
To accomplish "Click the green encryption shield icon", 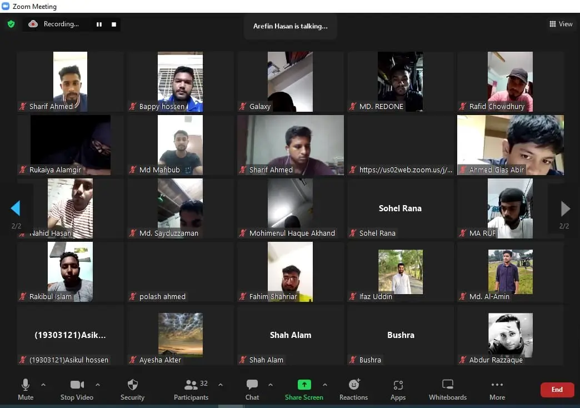I will pyautogui.click(x=11, y=24).
